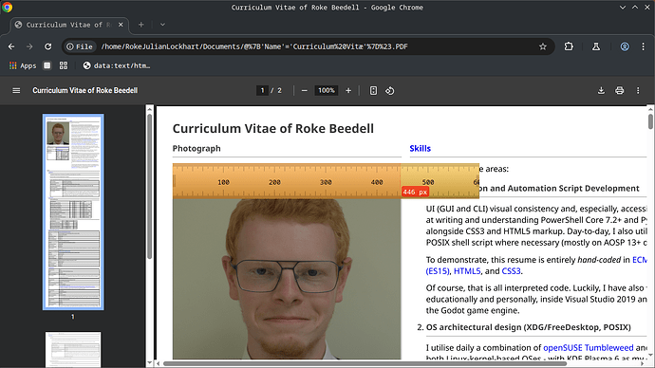This screenshot has height=368, width=655.
Task: Reload the page
Action: point(48,46)
